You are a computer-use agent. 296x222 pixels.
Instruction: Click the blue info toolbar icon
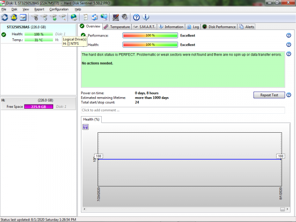pyautogui.click(x=146, y=18)
